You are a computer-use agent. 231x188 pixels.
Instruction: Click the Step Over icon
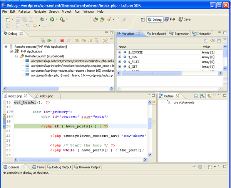pos(84,40)
